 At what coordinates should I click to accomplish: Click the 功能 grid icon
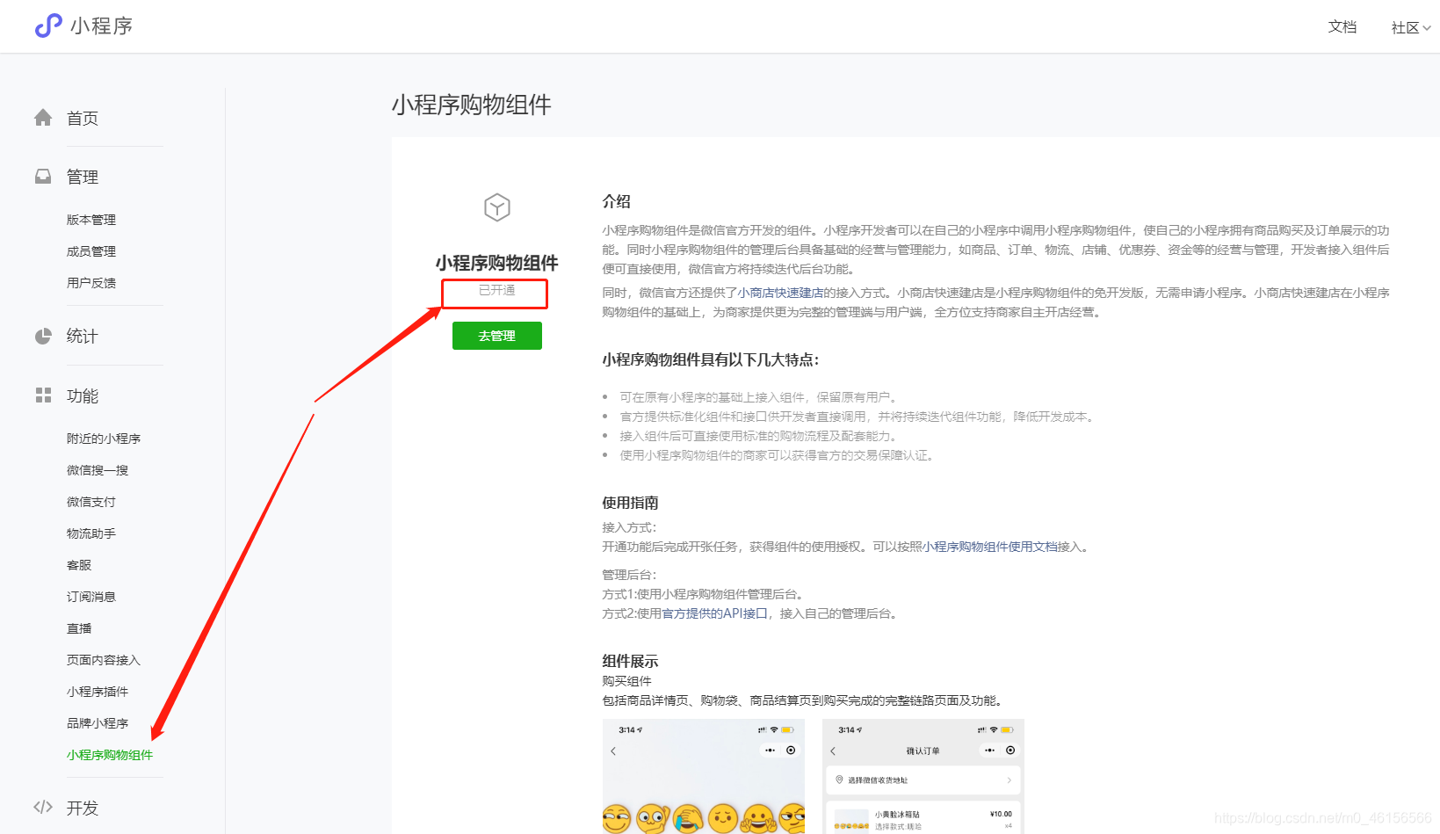pyautogui.click(x=43, y=395)
